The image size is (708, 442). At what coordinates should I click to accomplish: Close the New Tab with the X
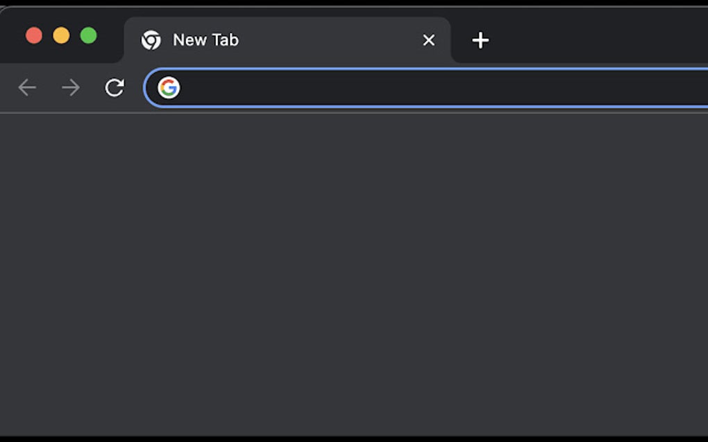pyautogui.click(x=428, y=39)
